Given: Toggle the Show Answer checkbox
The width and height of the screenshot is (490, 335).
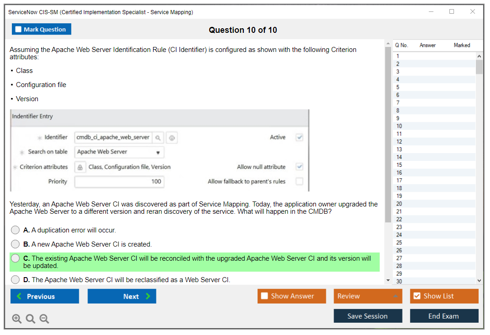Looking at the screenshot, I should 265,296.
